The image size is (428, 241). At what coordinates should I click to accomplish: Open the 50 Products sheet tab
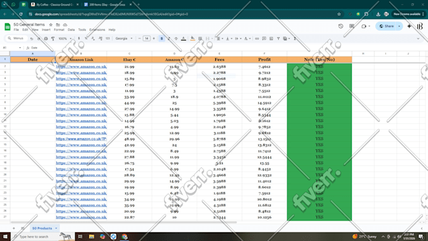[x=42, y=228]
